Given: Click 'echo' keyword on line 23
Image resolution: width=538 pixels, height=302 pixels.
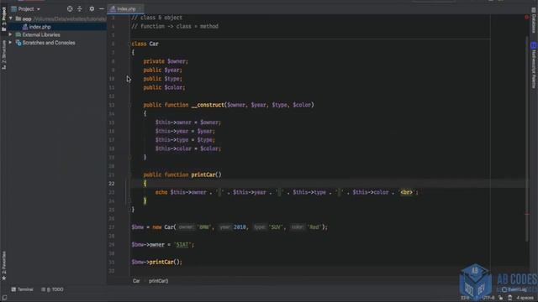Looking at the screenshot, I should [161, 192].
